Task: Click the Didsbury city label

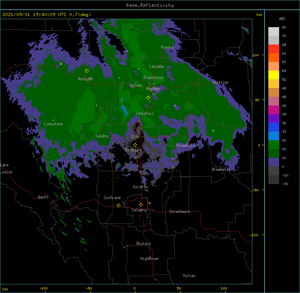Action: [x=134, y=150]
